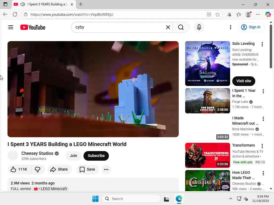Viewport: 274px width, 205px height.
Task: Show hidden system tray icons
Action: coord(231,199)
